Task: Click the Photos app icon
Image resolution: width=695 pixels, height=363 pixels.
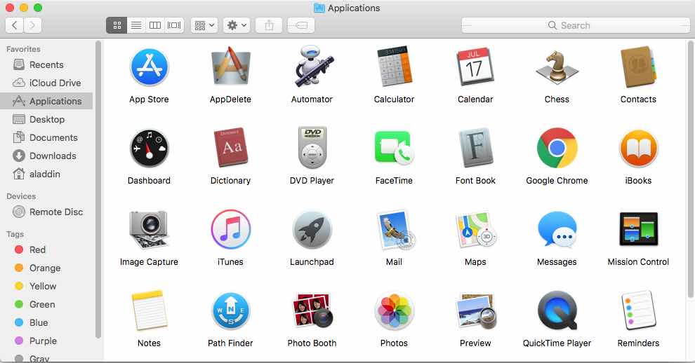Action: coord(394,312)
